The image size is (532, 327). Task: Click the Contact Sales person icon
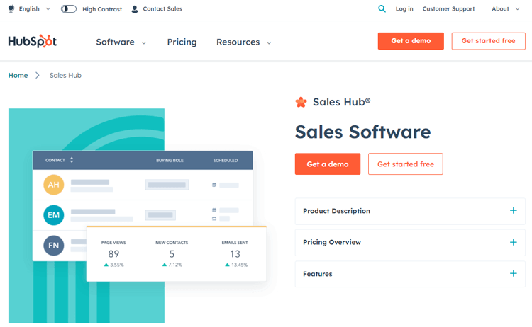point(135,9)
